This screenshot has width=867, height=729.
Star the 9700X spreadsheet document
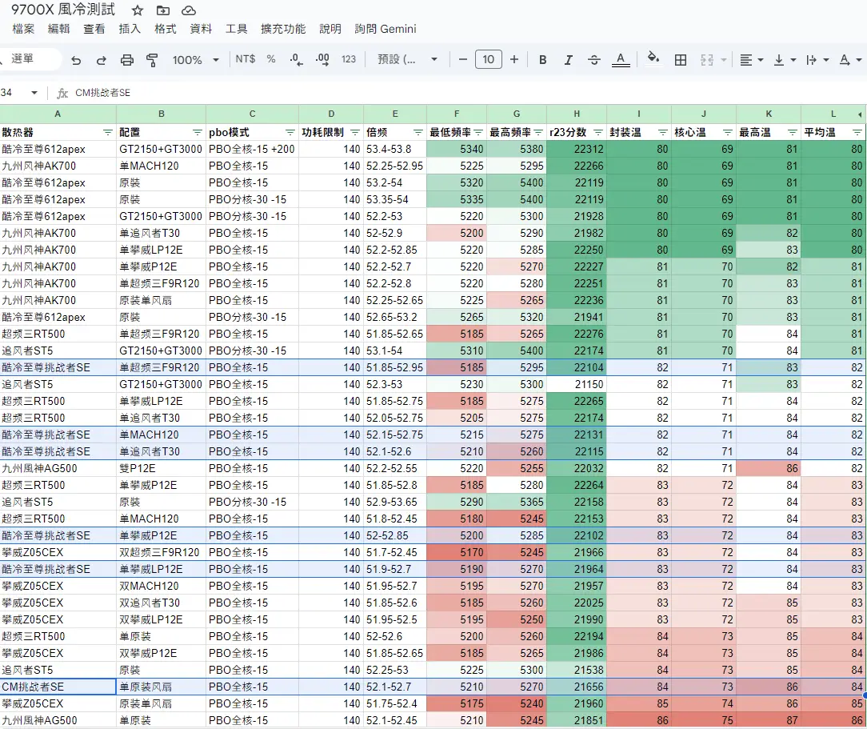click(x=138, y=10)
